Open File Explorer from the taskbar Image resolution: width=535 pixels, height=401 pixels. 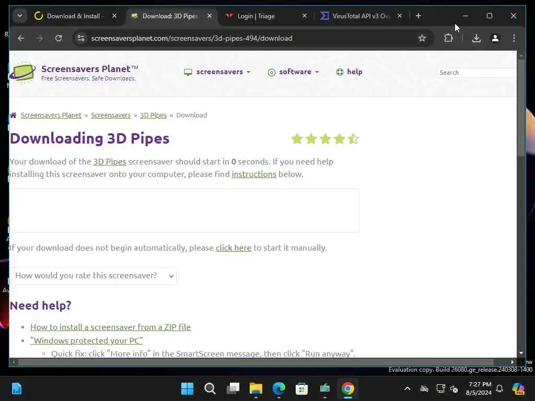256,388
